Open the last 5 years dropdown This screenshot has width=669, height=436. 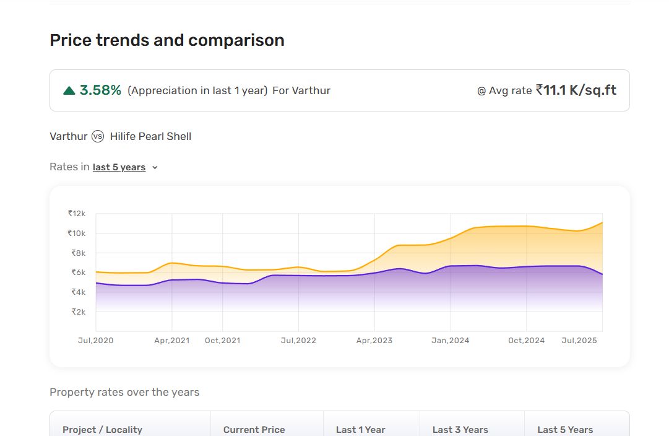pos(119,167)
